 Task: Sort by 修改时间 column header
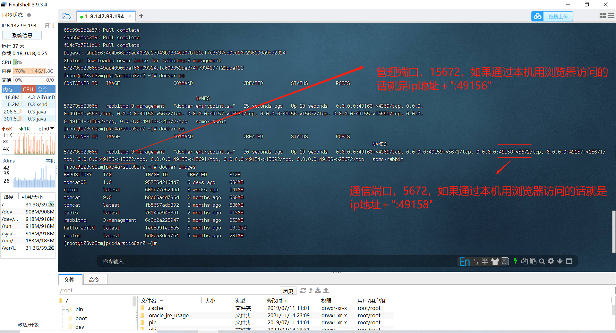291,301
